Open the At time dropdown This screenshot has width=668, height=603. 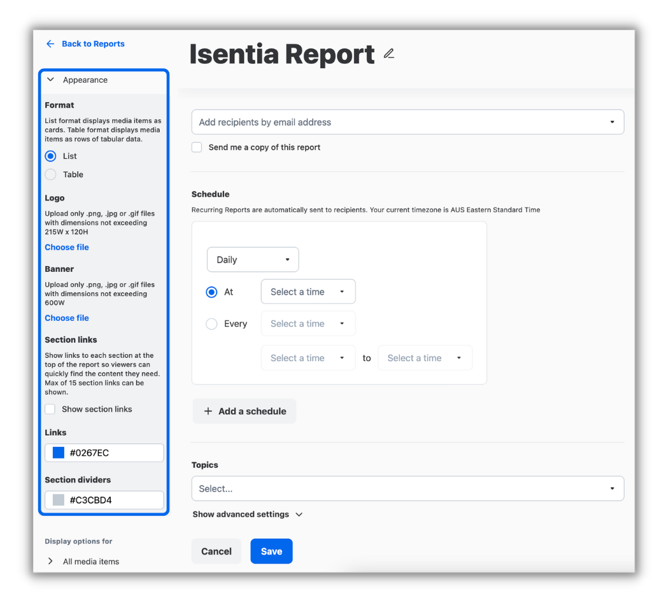pos(308,291)
